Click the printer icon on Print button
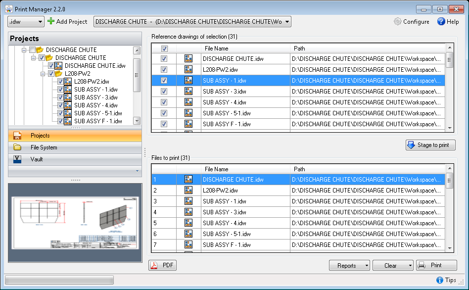This screenshot has height=290, width=469. [422, 265]
